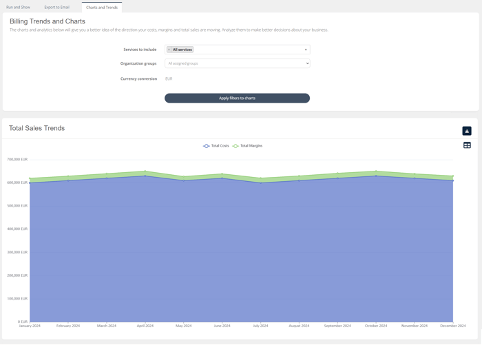
Task: Open Organization groups dropdown
Action: click(x=237, y=63)
